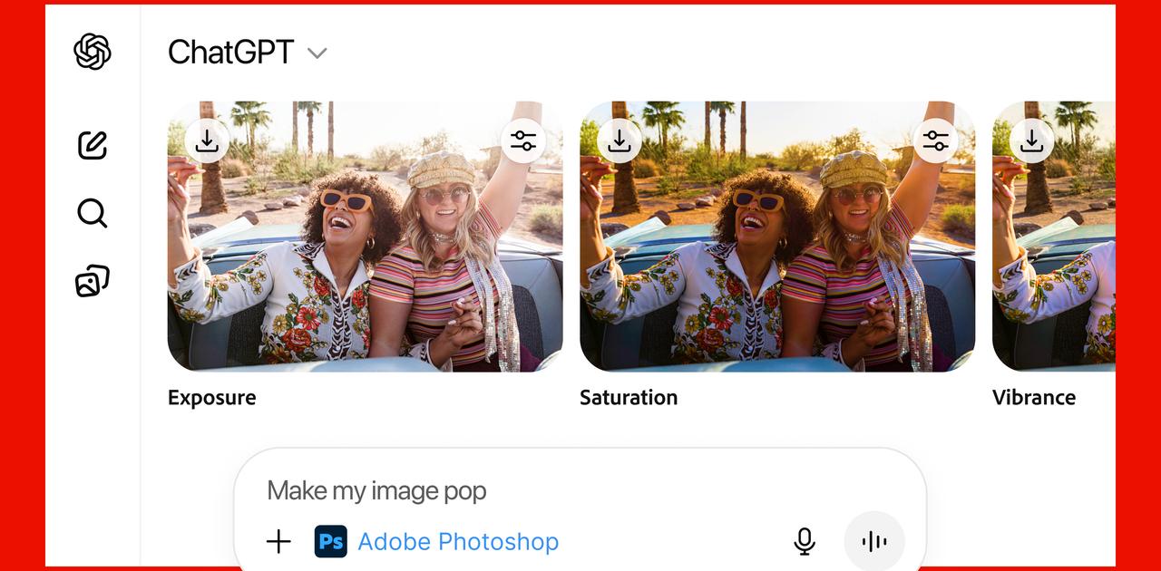
Task: Expand the ChatGPT model dropdown chevron
Action: [x=317, y=53]
